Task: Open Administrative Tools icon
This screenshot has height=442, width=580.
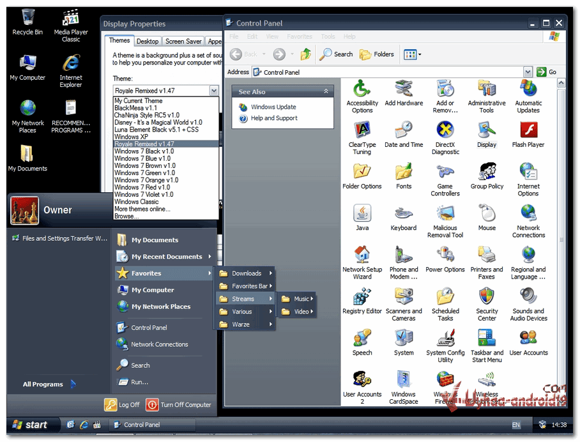Action: pos(486,97)
